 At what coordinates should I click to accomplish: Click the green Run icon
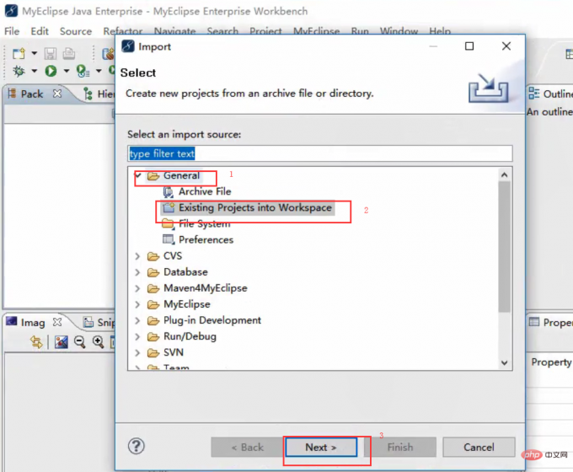51,71
